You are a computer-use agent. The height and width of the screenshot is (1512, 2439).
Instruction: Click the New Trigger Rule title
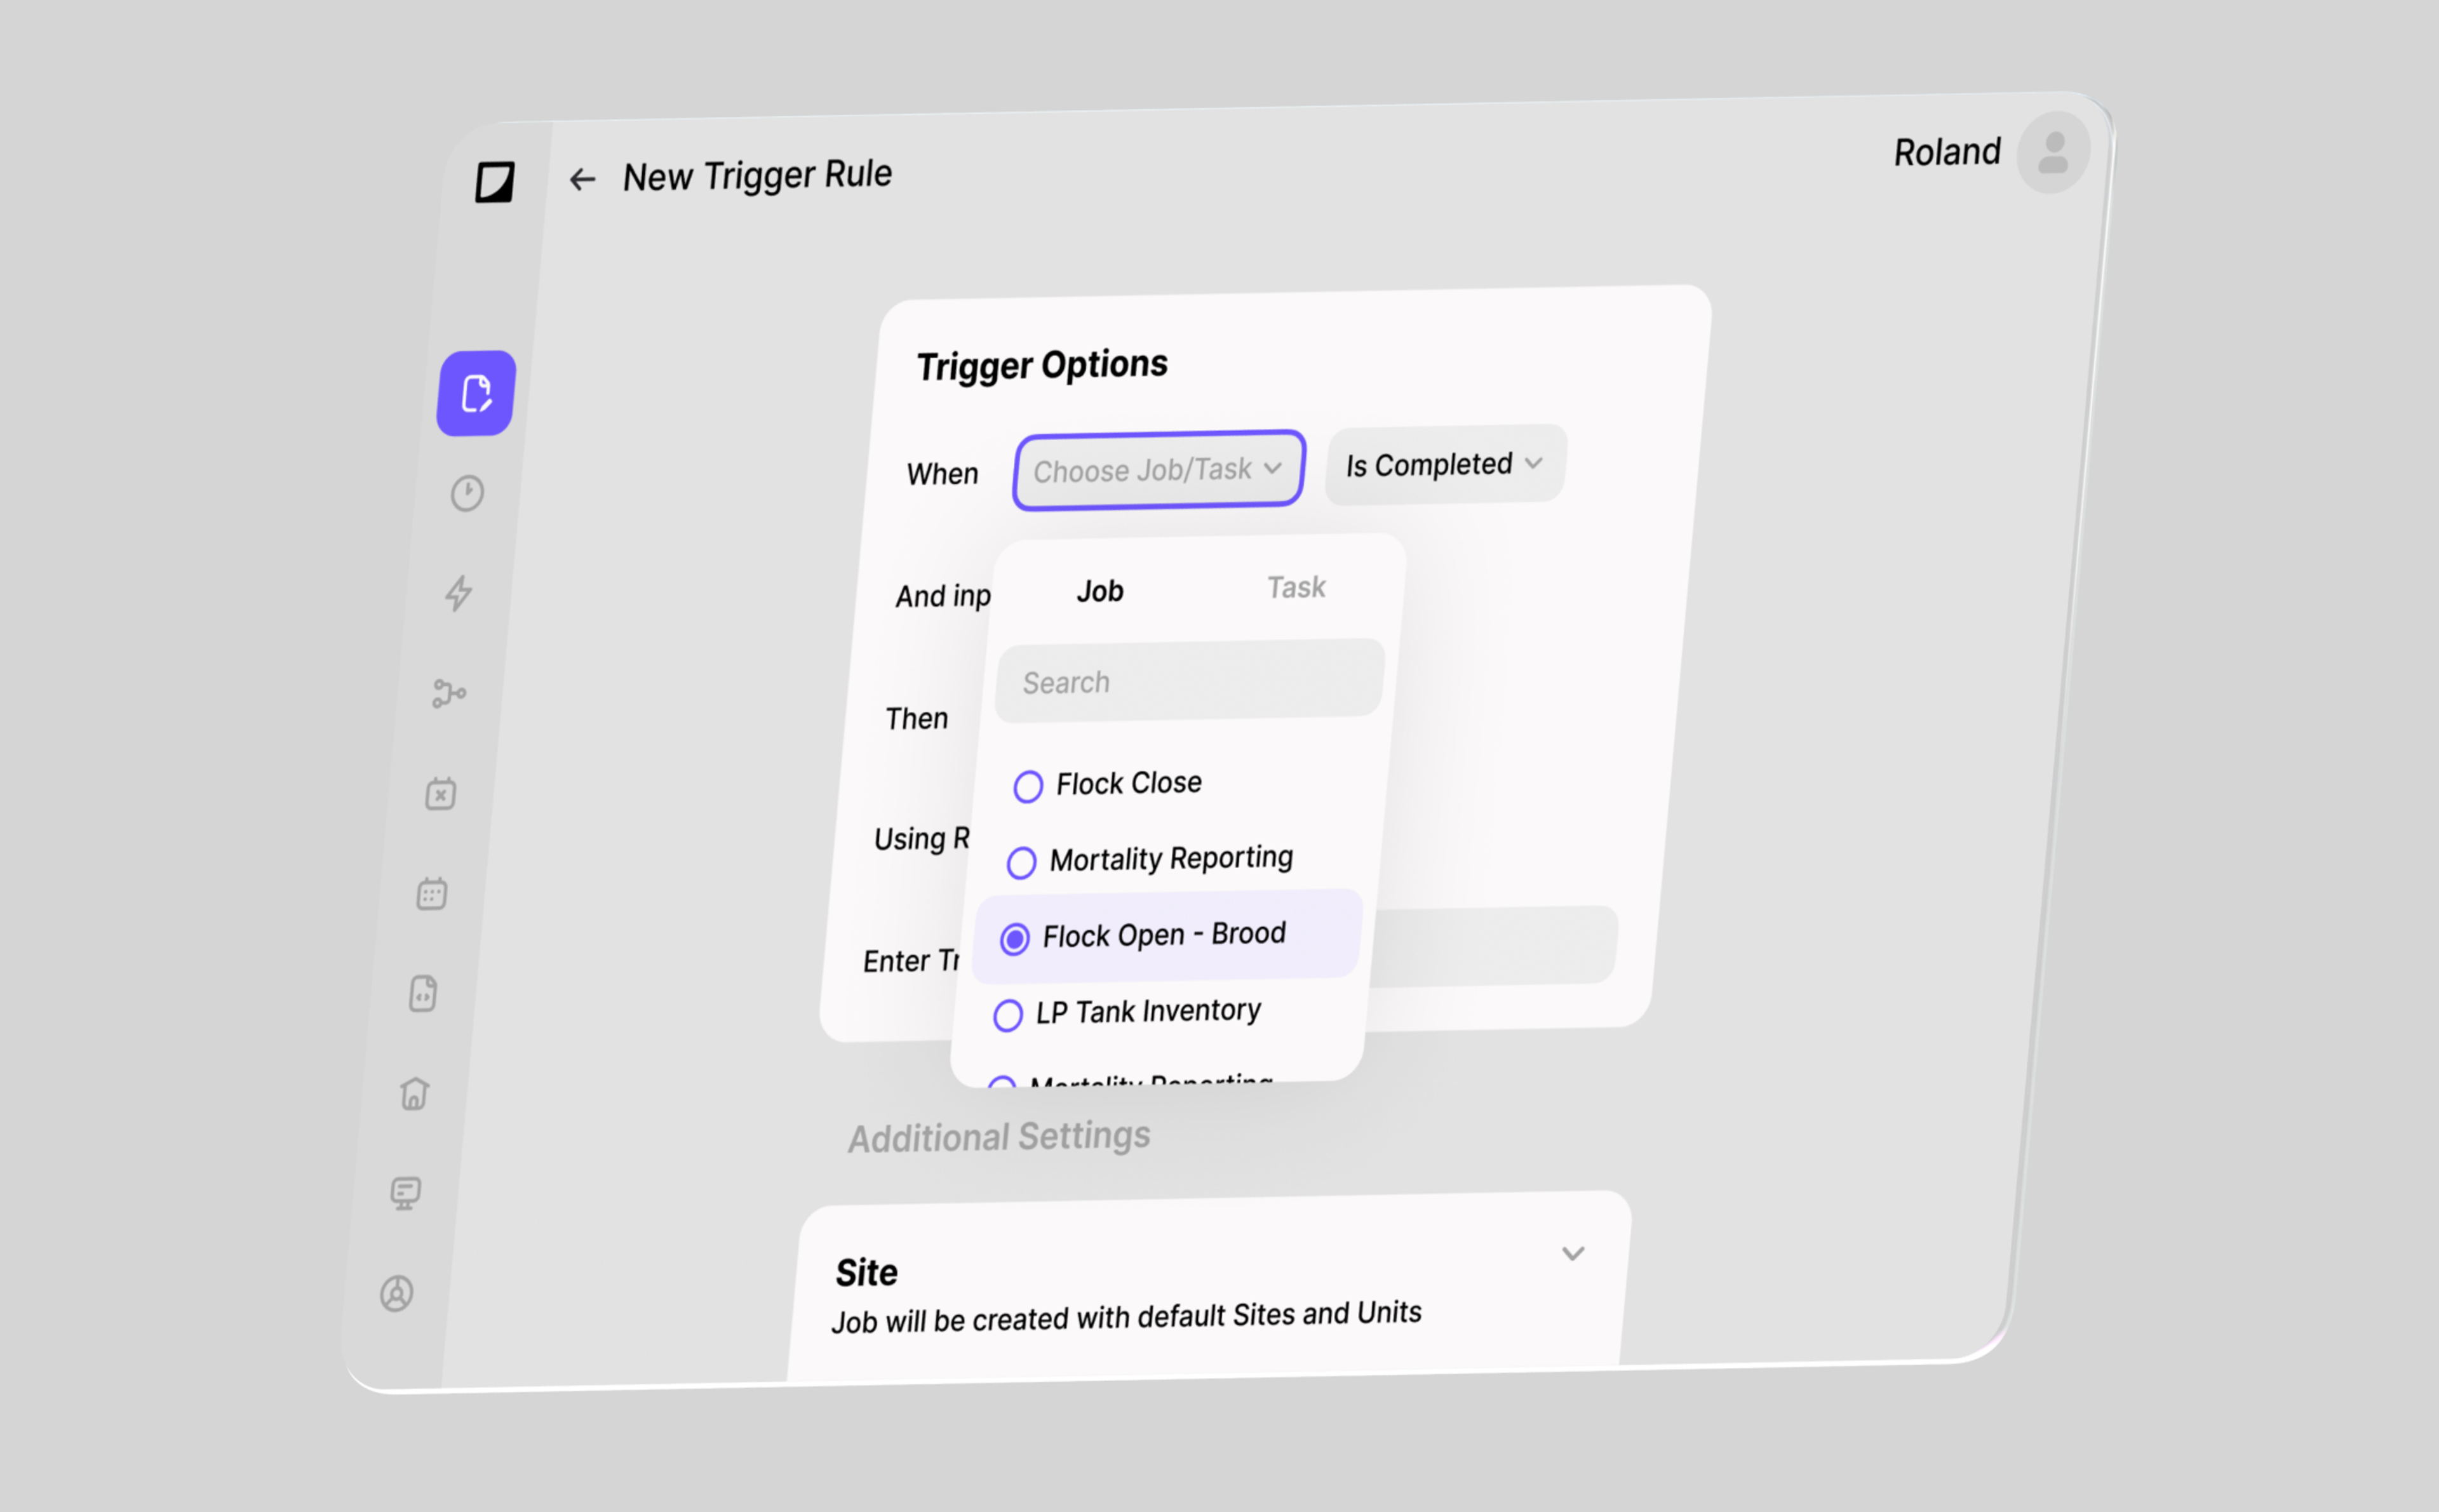click(757, 175)
